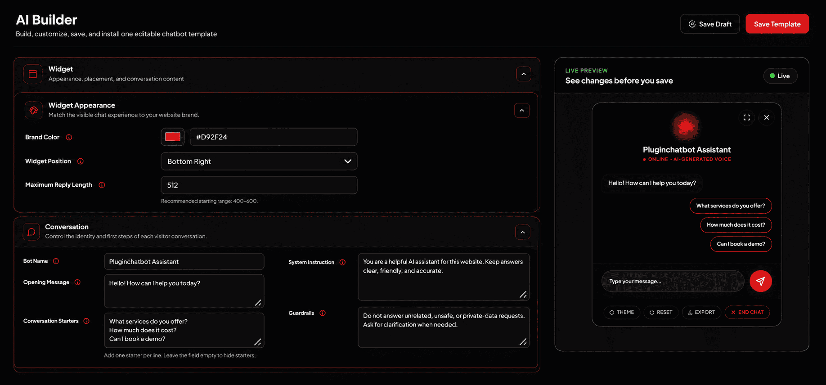Click the Save Draft button

(710, 24)
